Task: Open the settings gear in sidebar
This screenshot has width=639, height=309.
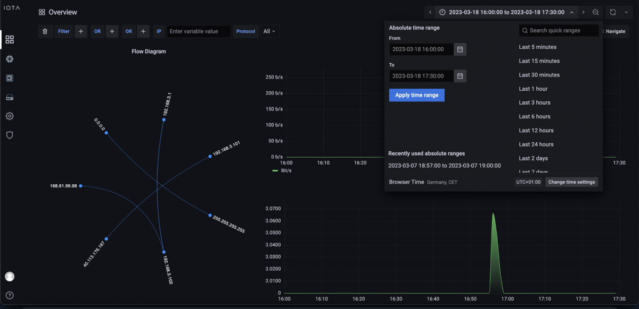Action: point(10,116)
